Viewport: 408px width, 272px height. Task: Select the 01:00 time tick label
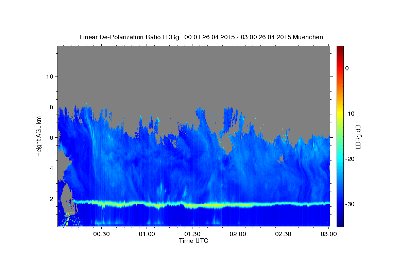click(x=147, y=234)
